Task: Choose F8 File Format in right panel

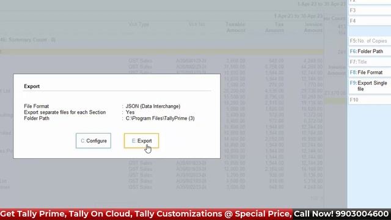Action: pos(370,72)
